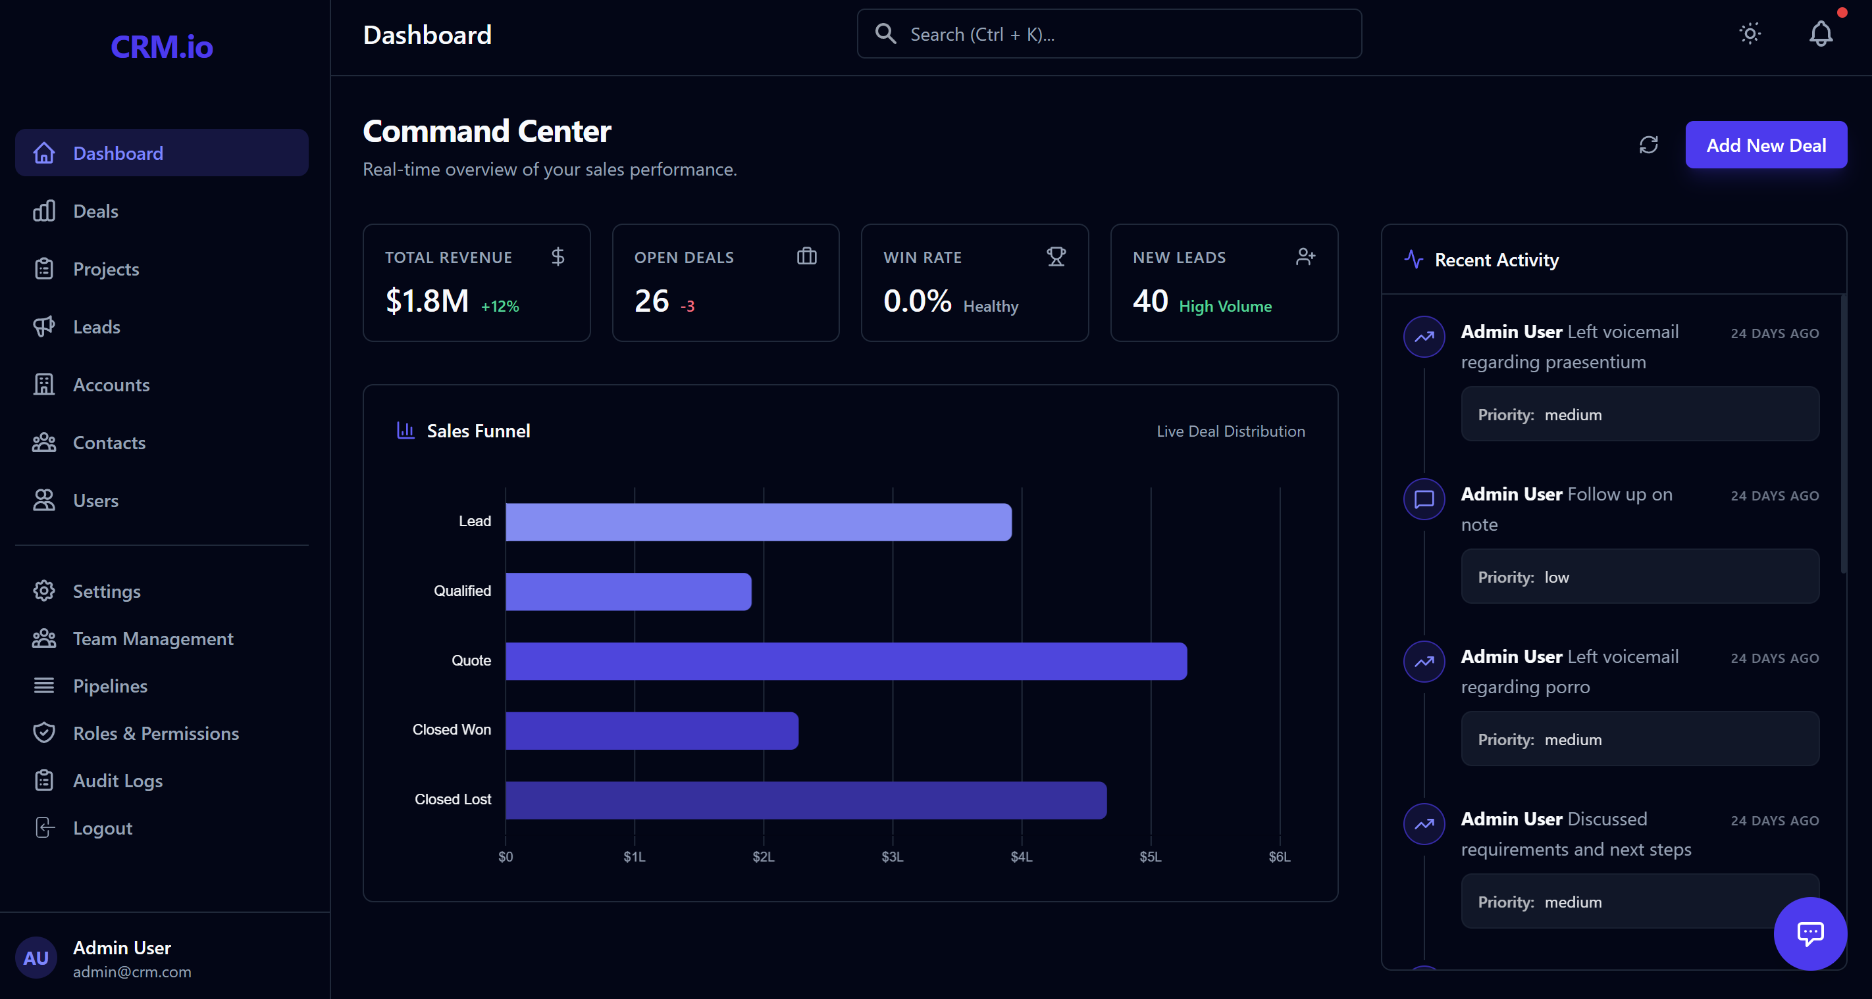Open the Deals menu item
Image resolution: width=1872 pixels, height=999 pixels.
[161, 211]
